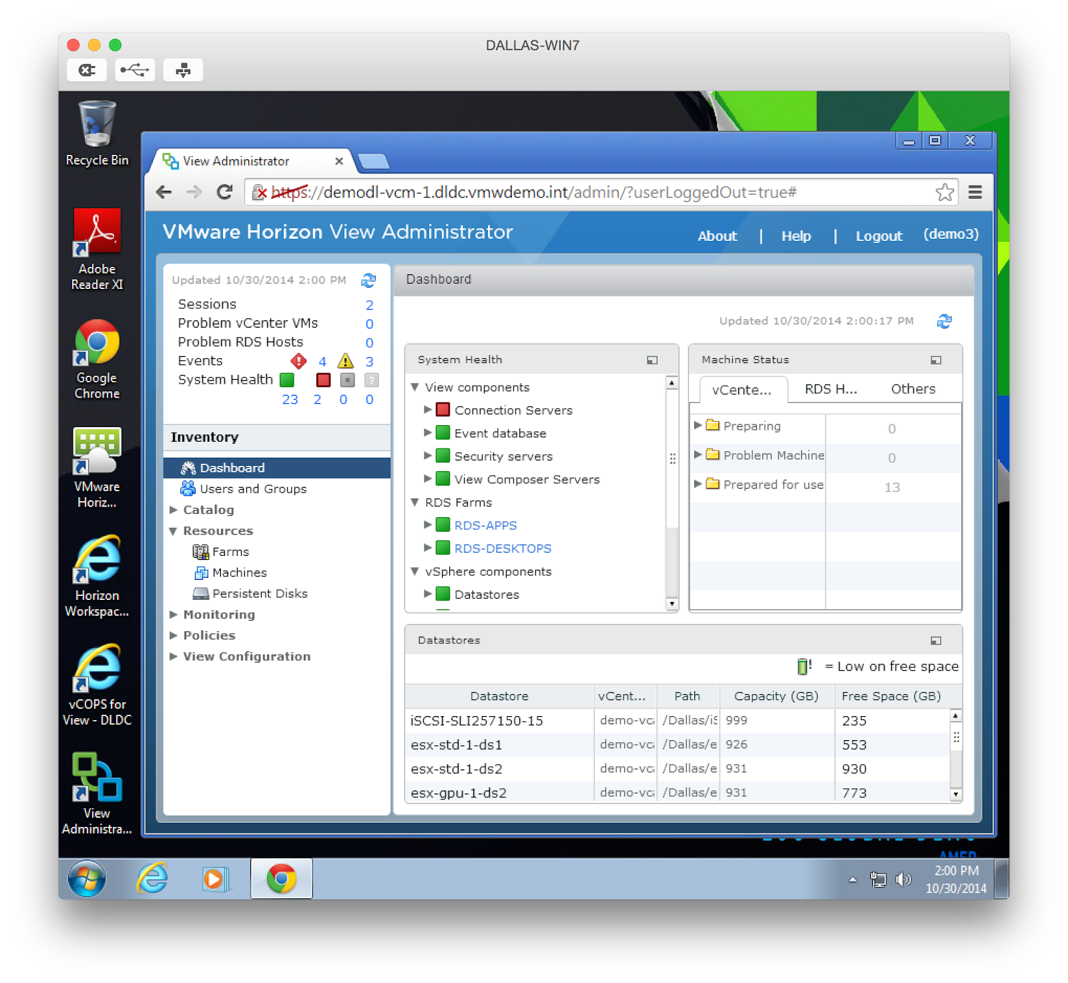Open the VMware Horizon desktop shortcut
The image size is (1068, 983).
97,468
